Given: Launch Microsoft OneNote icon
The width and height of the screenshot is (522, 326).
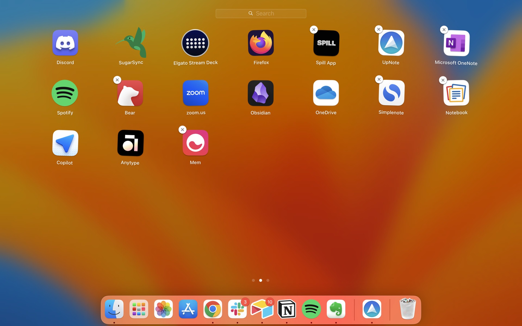Looking at the screenshot, I should (456, 43).
